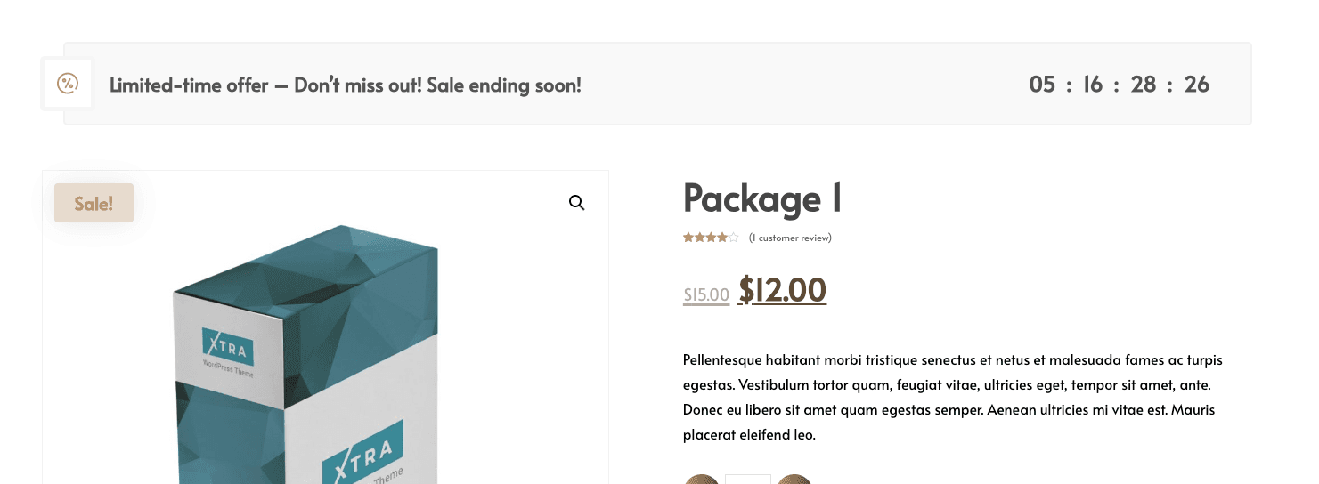1319x484 pixels.
Task: Click the countdown minutes value 28
Action: [x=1144, y=85]
